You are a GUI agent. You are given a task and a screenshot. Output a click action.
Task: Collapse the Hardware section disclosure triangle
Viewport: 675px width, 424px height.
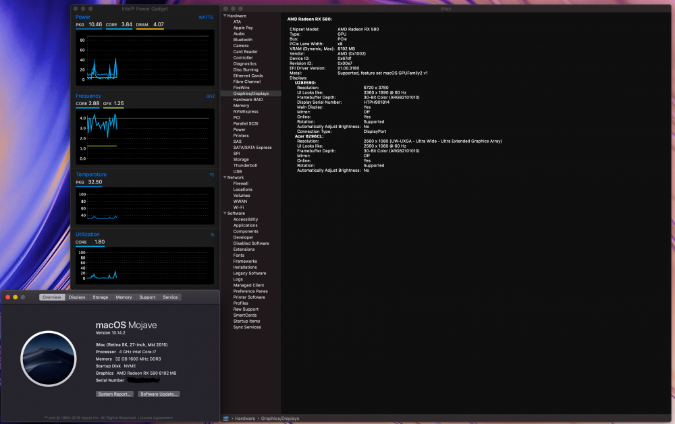coord(225,16)
